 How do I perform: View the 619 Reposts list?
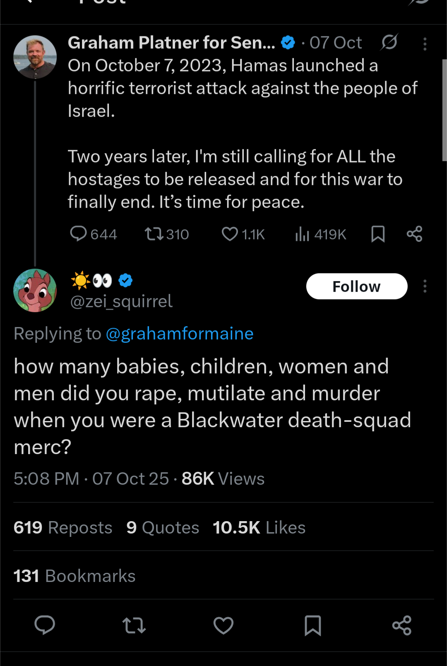(63, 528)
